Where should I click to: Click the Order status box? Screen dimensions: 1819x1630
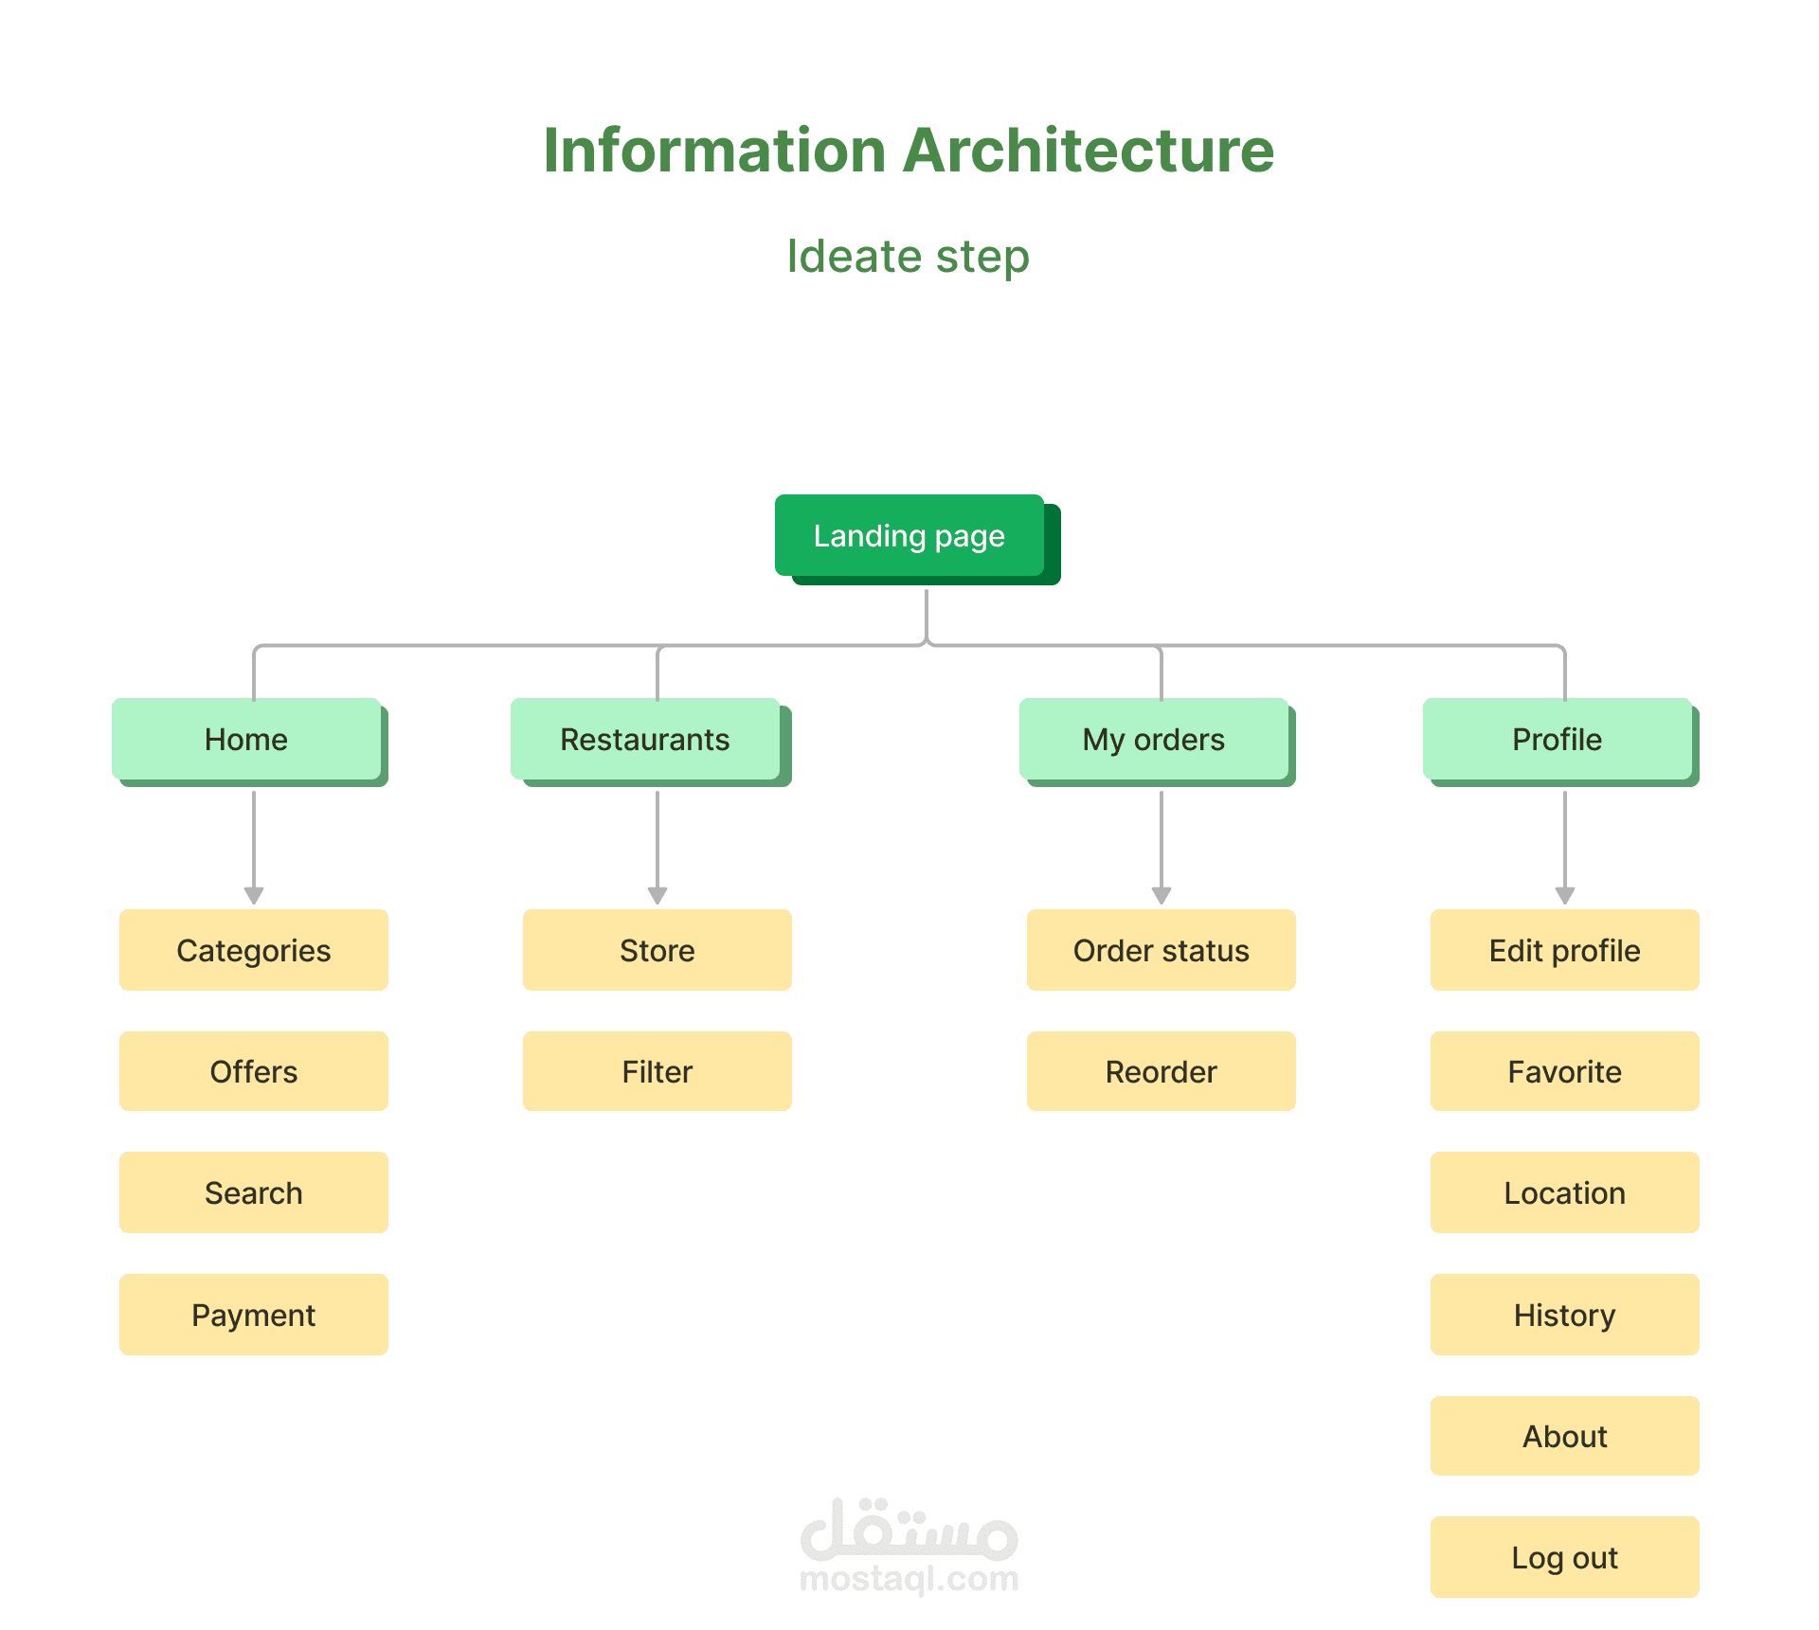point(1162,950)
